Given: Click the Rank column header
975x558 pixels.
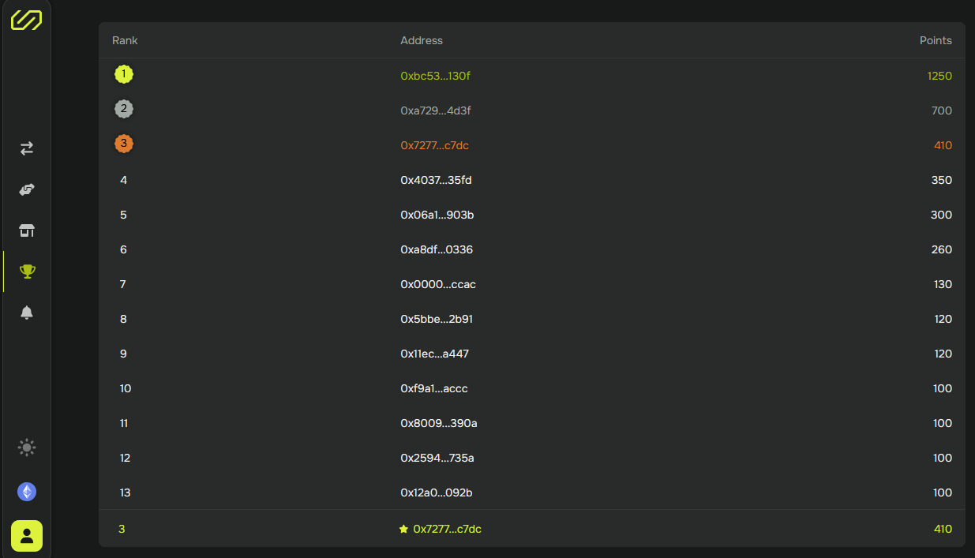Looking at the screenshot, I should click(x=125, y=40).
